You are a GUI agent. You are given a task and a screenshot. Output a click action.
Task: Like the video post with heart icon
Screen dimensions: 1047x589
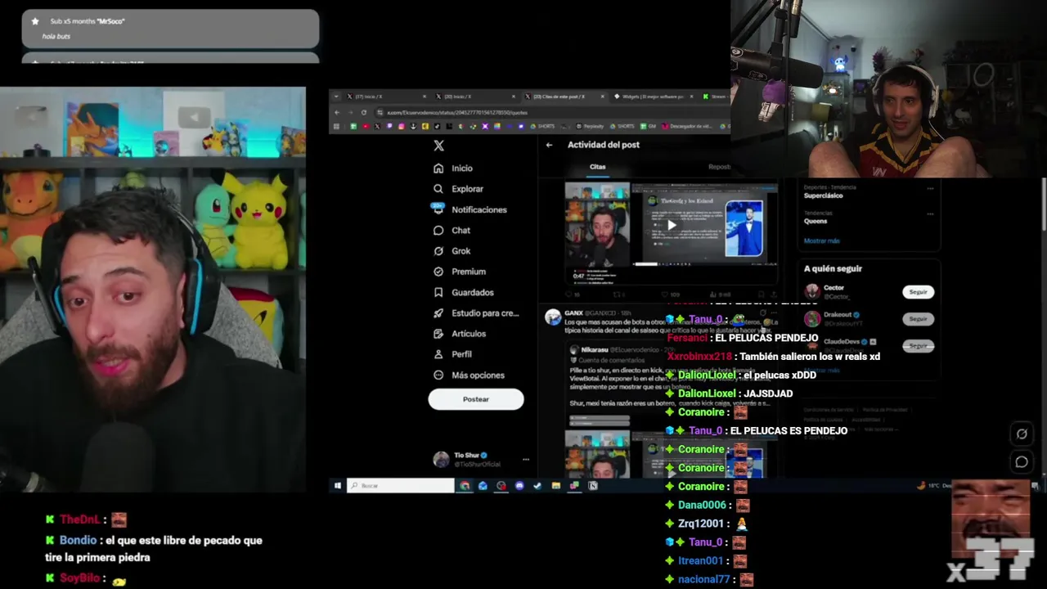point(664,294)
